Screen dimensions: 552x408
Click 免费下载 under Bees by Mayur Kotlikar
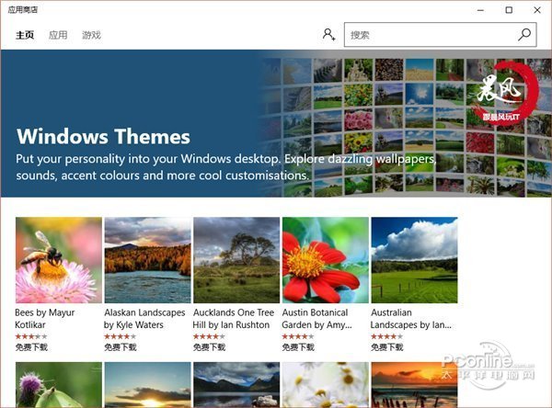pyautogui.click(x=31, y=347)
